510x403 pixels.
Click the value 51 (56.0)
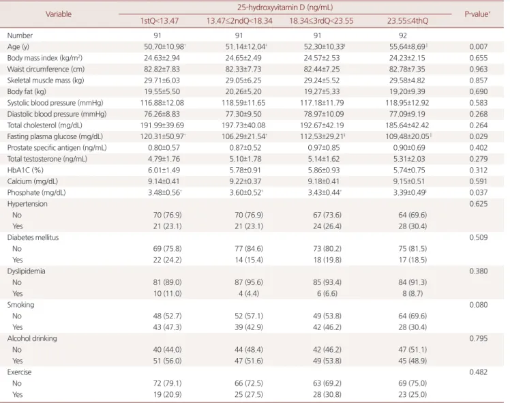click(x=167, y=361)
